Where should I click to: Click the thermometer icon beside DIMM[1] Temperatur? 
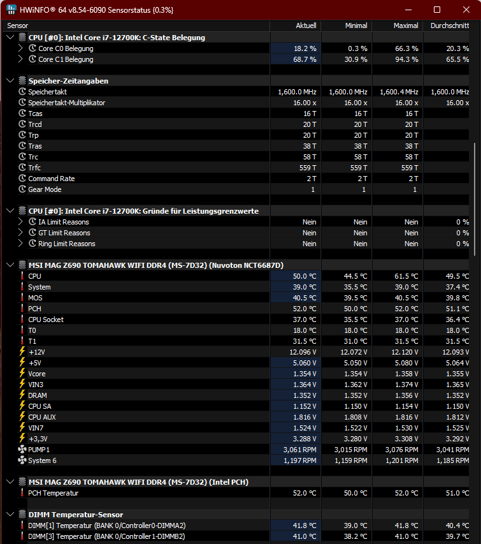pyautogui.click(x=22, y=526)
